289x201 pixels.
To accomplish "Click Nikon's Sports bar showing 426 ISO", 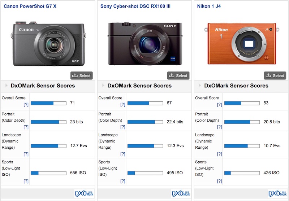I will (x=242, y=173).
